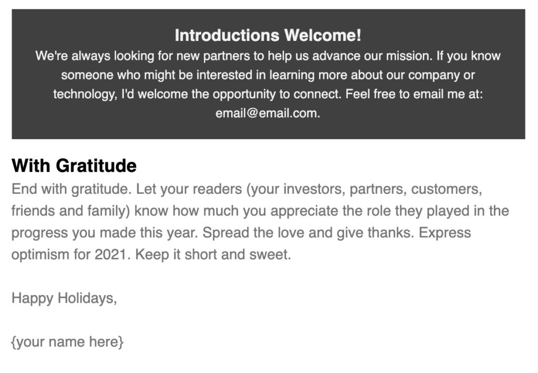538x373 pixels.
Task: Select the "{your name here}" placeholder
Action: point(67,343)
